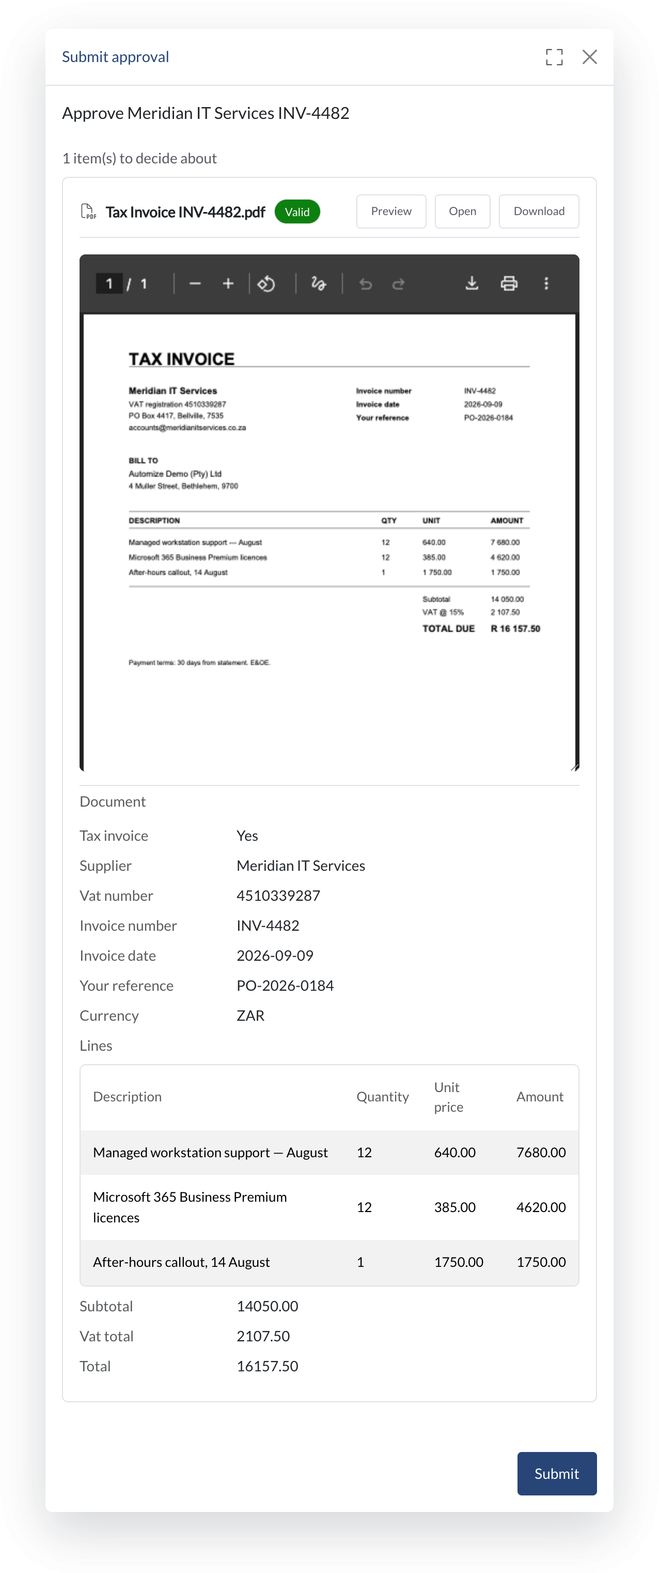
Task: Click the unit price 385.00 cell
Action: click(x=455, y=1206)
